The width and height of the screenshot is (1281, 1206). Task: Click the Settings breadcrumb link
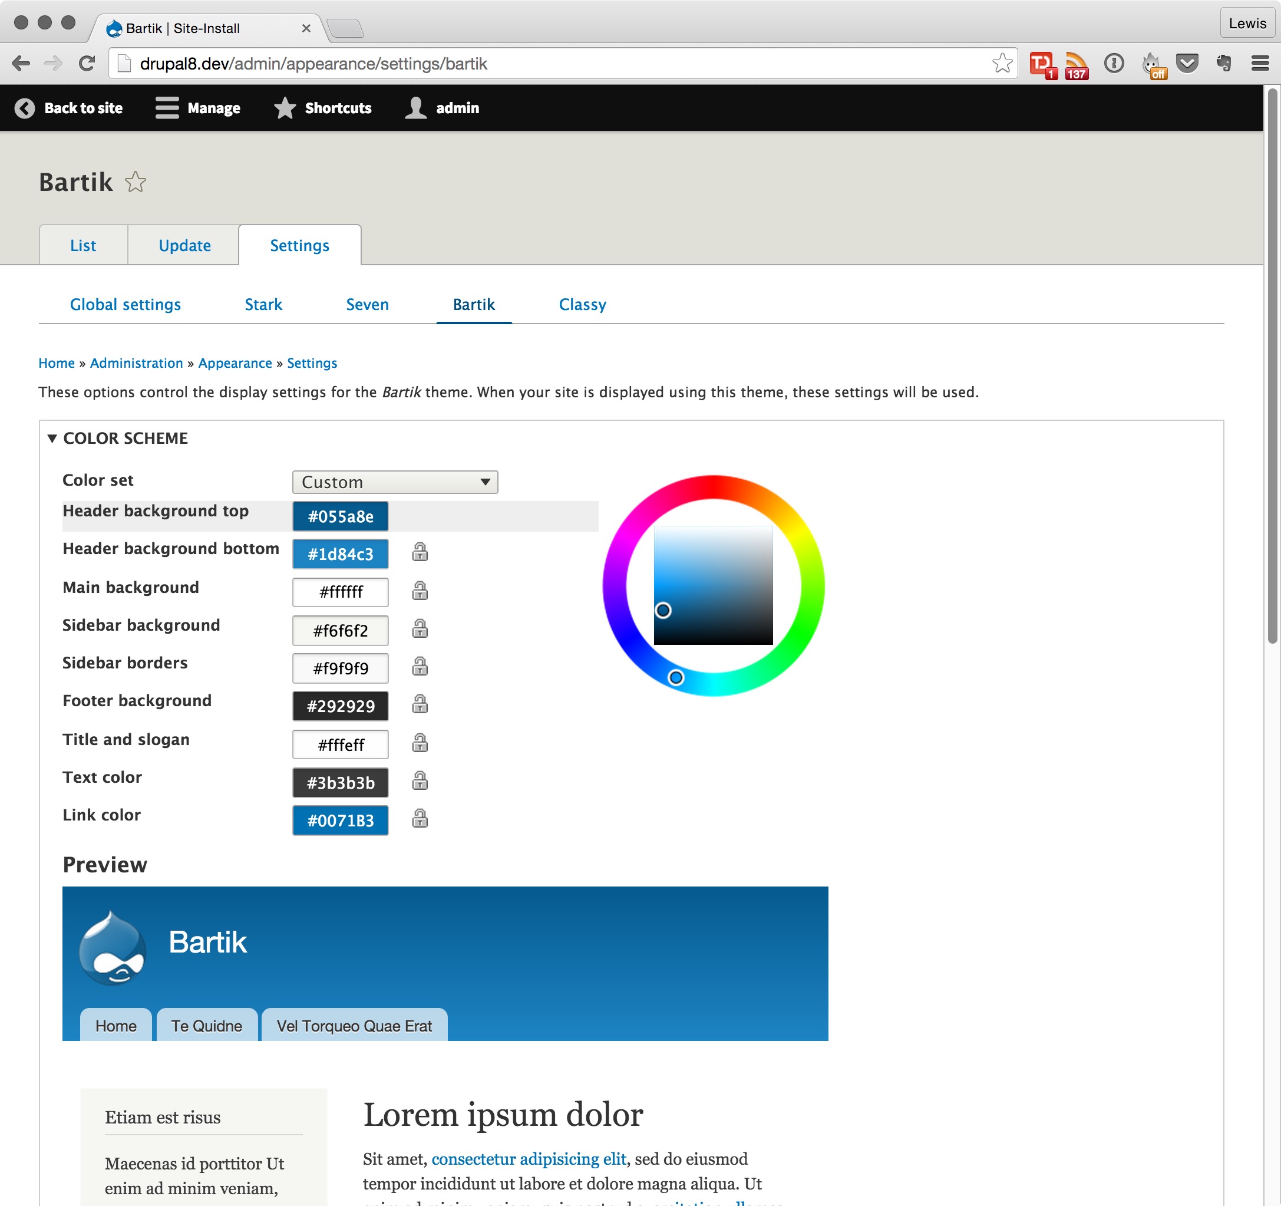tap(312, 363)
